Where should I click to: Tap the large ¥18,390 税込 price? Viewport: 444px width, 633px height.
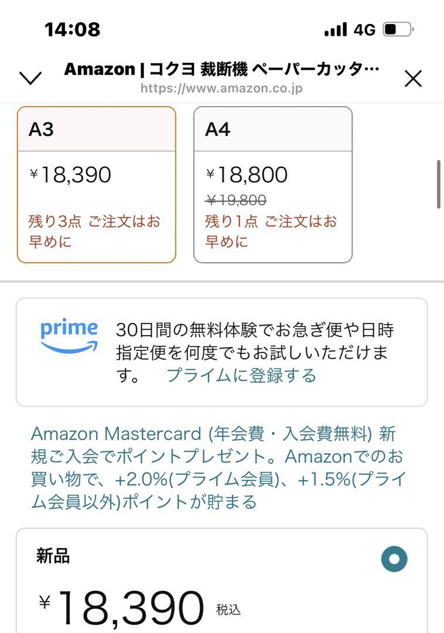[140, 608]
